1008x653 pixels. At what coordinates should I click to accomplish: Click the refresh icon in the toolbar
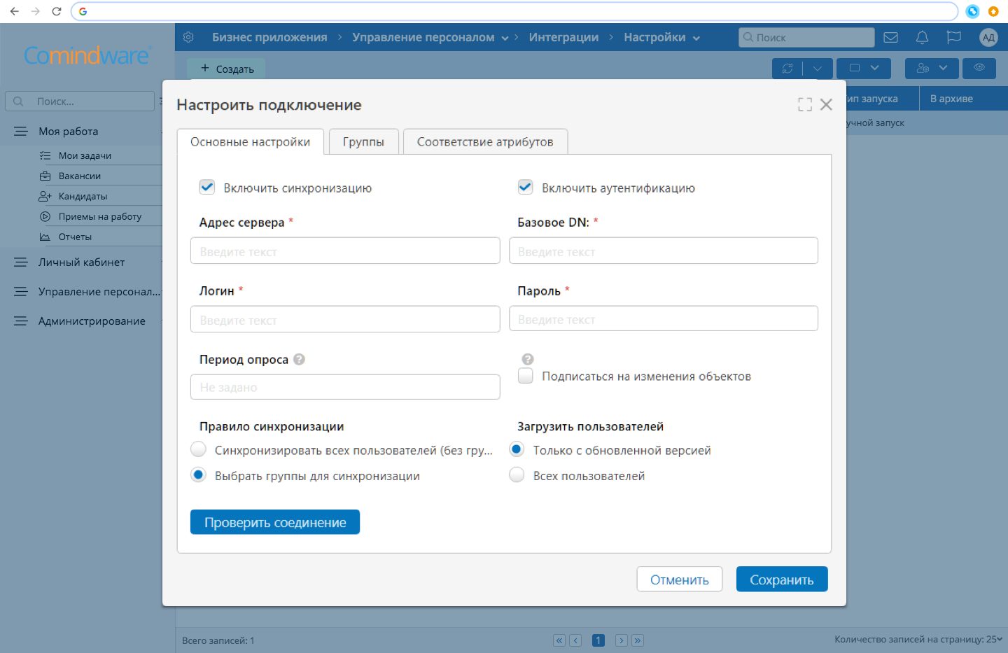click(x=787, y=68)
